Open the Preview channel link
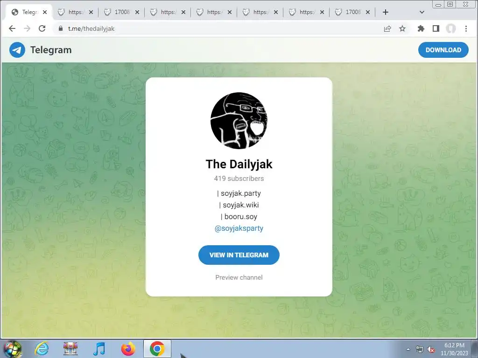 coord(239,277)
